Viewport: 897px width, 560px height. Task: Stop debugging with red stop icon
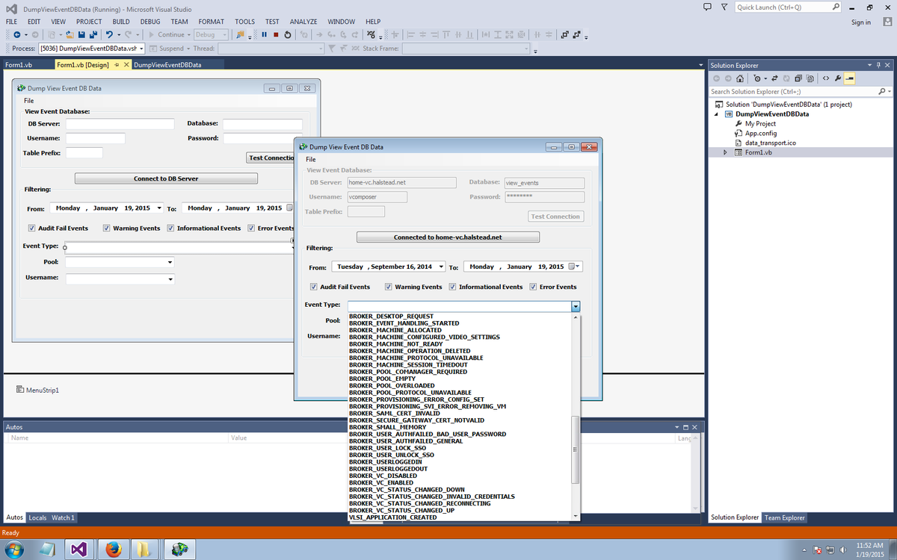pyautogui.click(x=276, y=34)
